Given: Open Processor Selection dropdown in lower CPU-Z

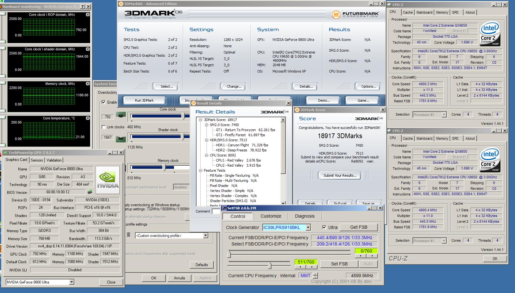Looking at the screenshot, I should pos(444,241).
